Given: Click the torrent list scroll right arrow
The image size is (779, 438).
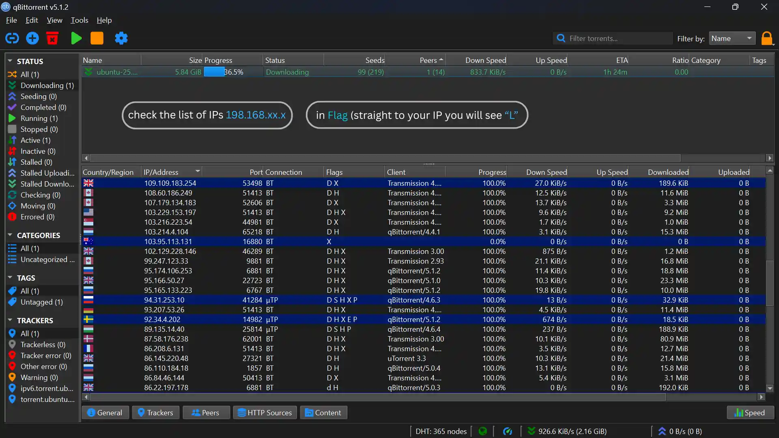Looking at the screenshot, I should (770, 158).
